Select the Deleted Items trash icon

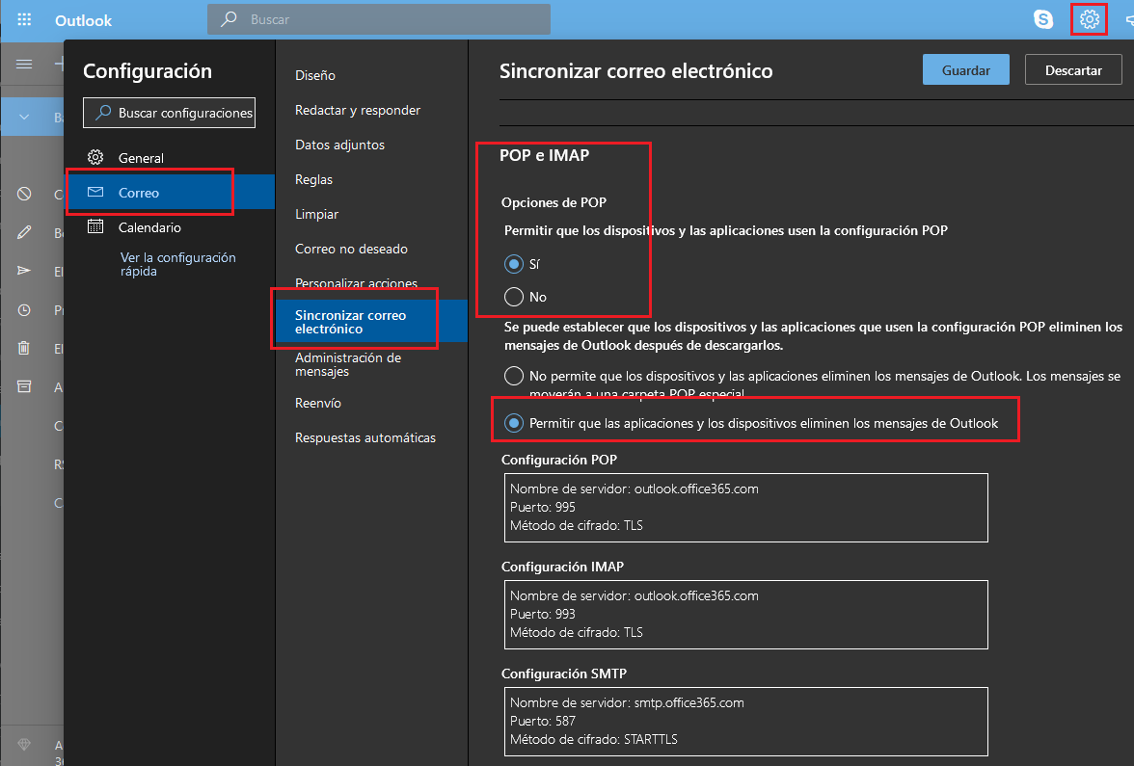[x=23, y=348]
